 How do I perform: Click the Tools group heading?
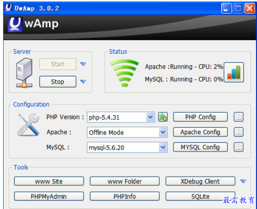point(21,167)
